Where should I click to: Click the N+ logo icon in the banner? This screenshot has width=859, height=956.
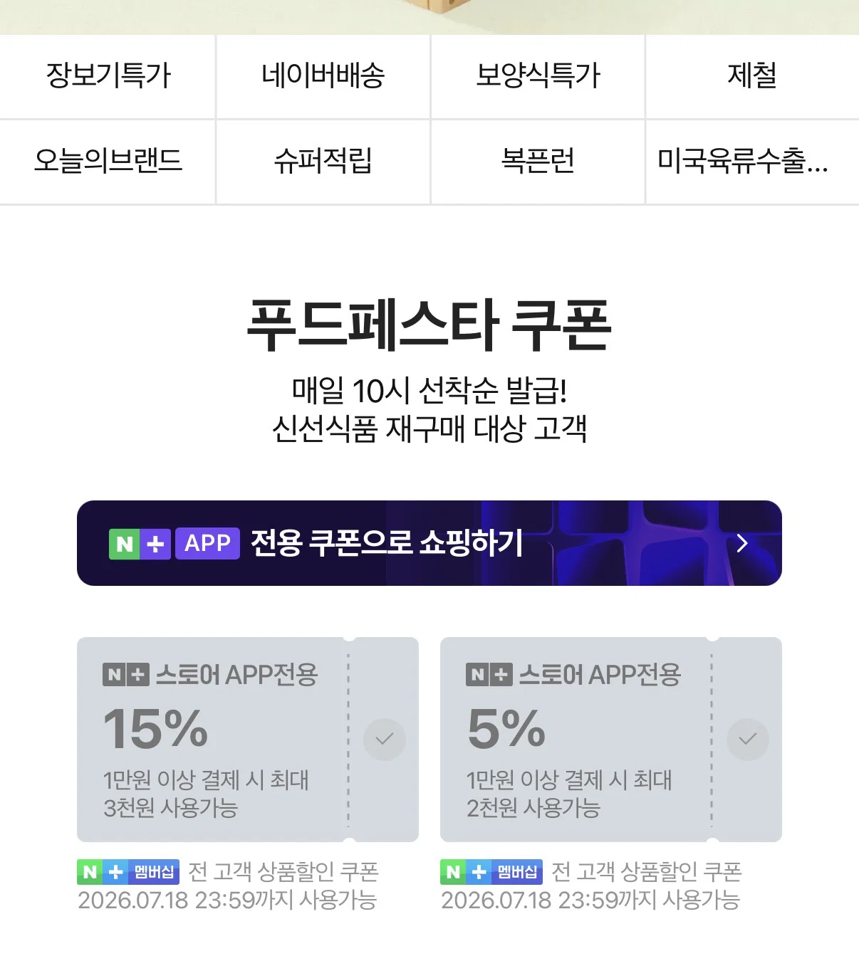tap(140, 544)
